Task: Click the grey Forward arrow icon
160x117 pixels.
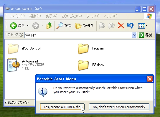Action: click(x=36, y=26)
